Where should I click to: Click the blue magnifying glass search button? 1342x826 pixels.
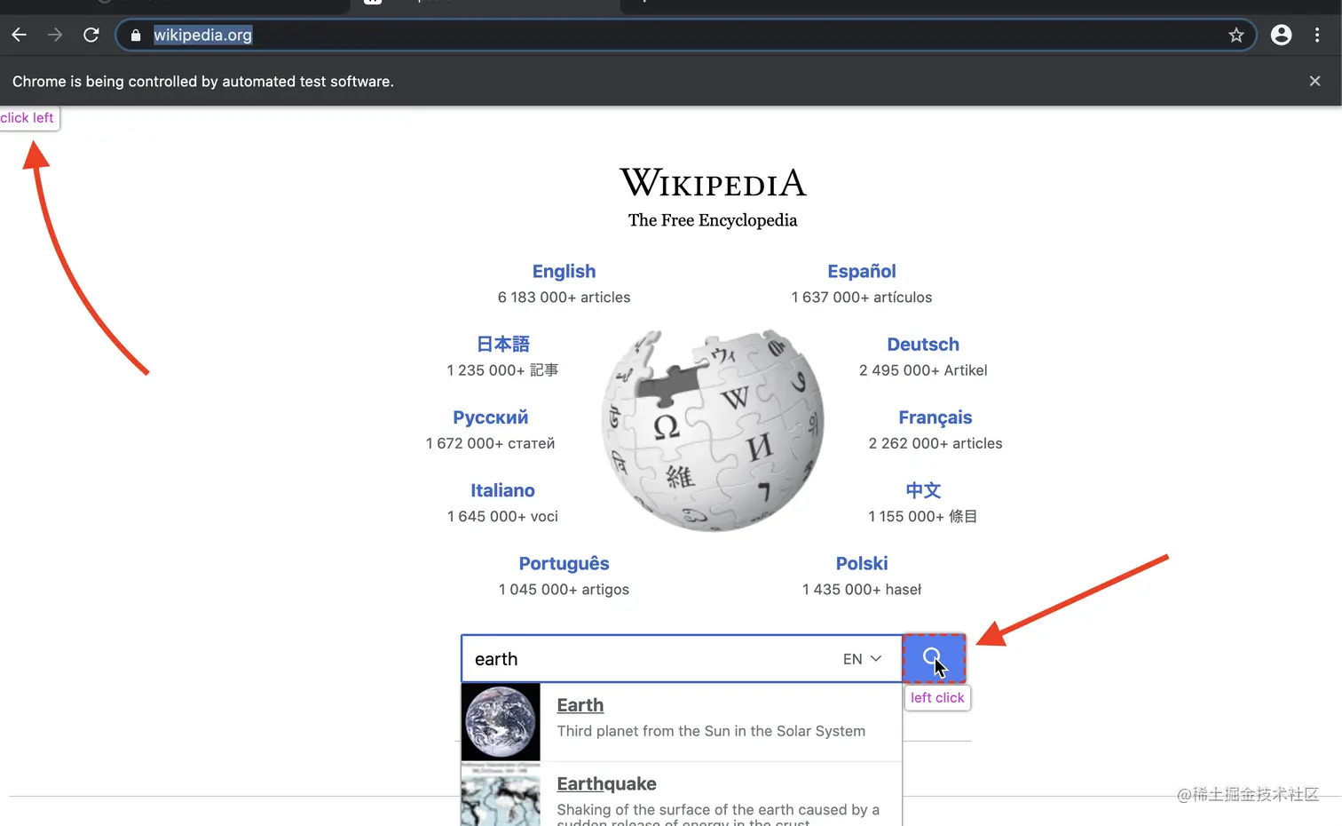pos(934,658)
